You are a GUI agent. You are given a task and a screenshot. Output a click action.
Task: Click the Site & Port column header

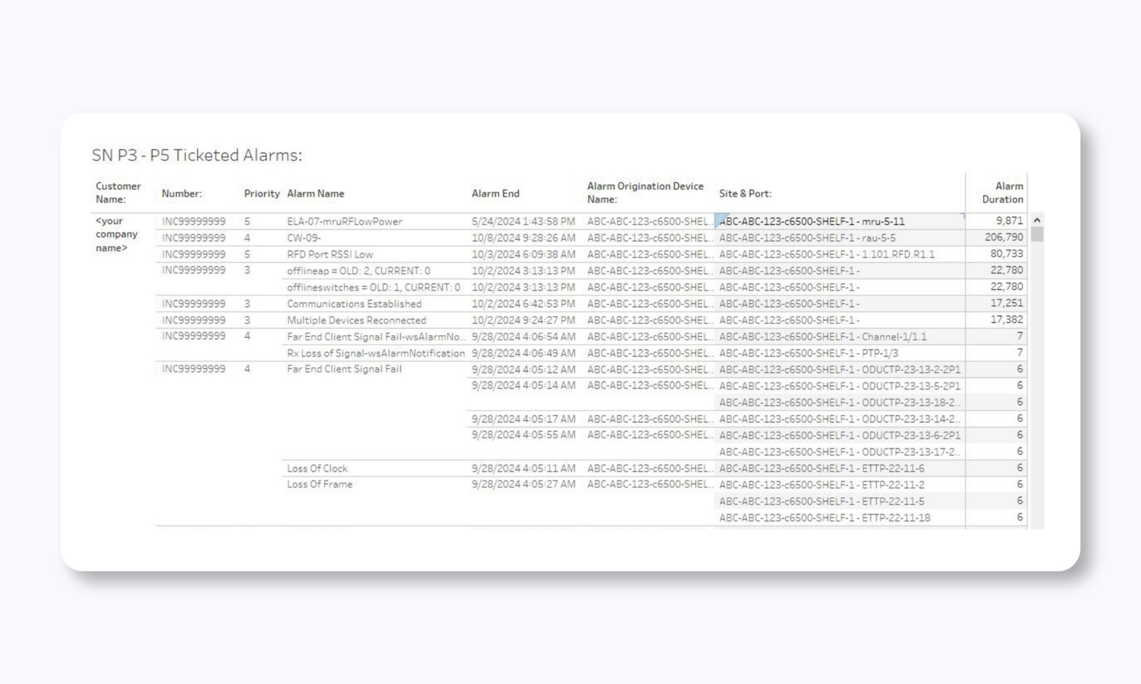[745, 194]
